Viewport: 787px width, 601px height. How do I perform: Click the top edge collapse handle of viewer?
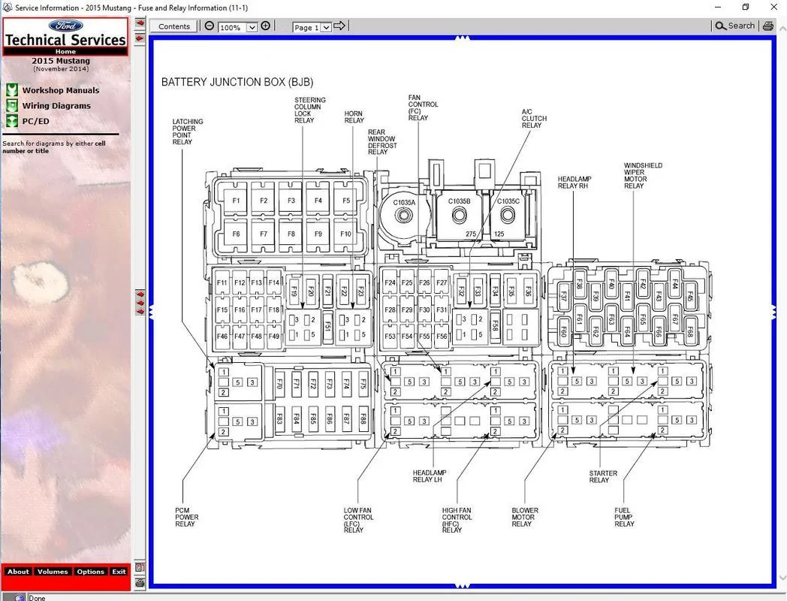click(x=462, y=38)
